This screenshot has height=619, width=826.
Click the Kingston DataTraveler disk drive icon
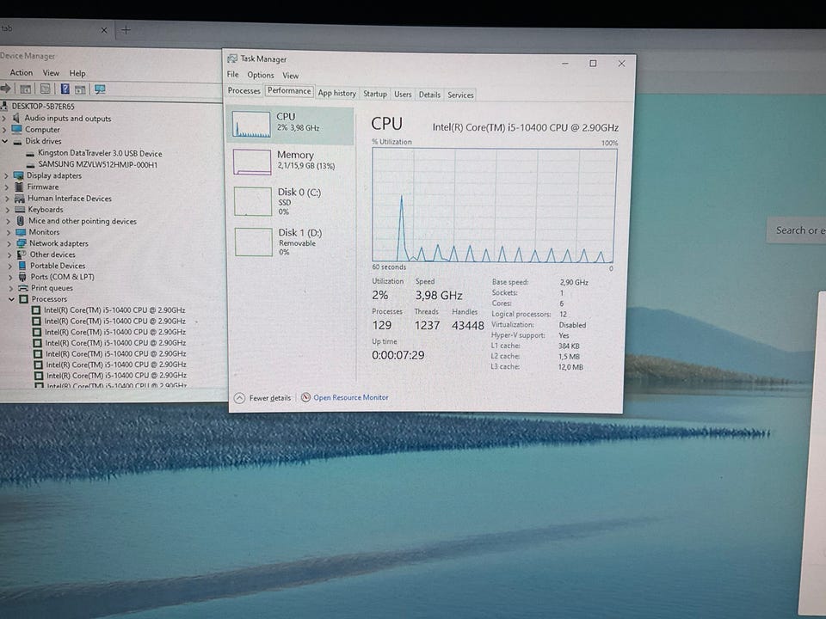31,153
